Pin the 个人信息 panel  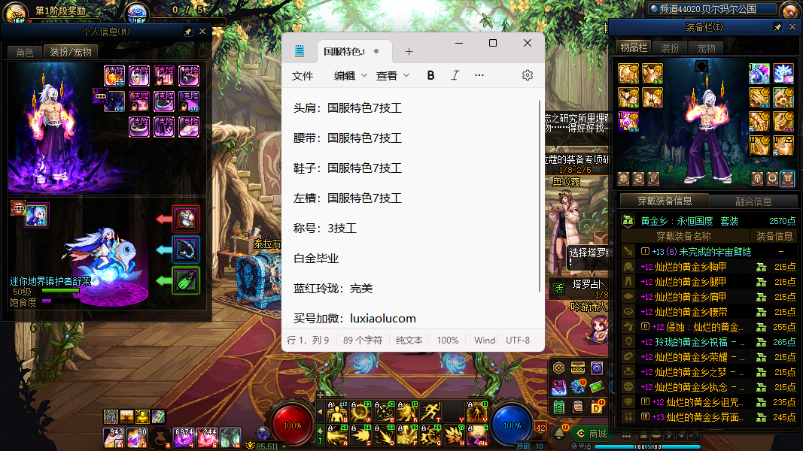point(187,32)
